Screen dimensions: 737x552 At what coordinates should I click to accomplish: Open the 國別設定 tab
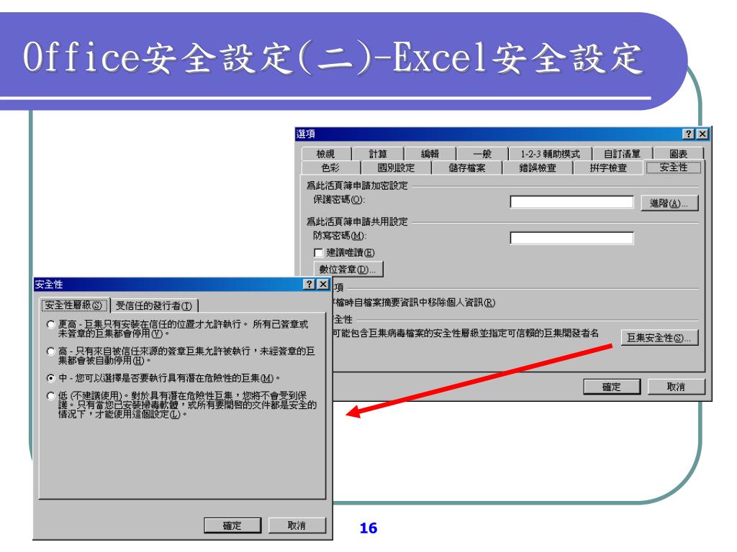[397, 167]
